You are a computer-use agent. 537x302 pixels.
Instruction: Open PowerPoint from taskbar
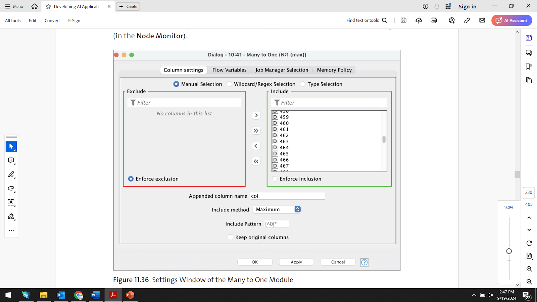[x=130, y=295]
